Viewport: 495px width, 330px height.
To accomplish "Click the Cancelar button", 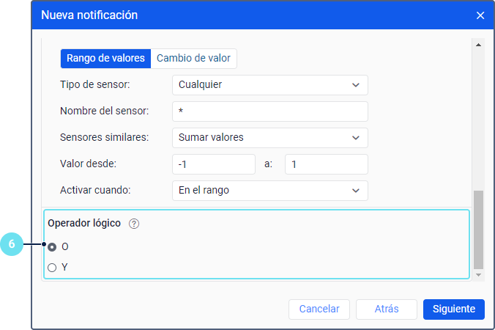I will (319, 309).
